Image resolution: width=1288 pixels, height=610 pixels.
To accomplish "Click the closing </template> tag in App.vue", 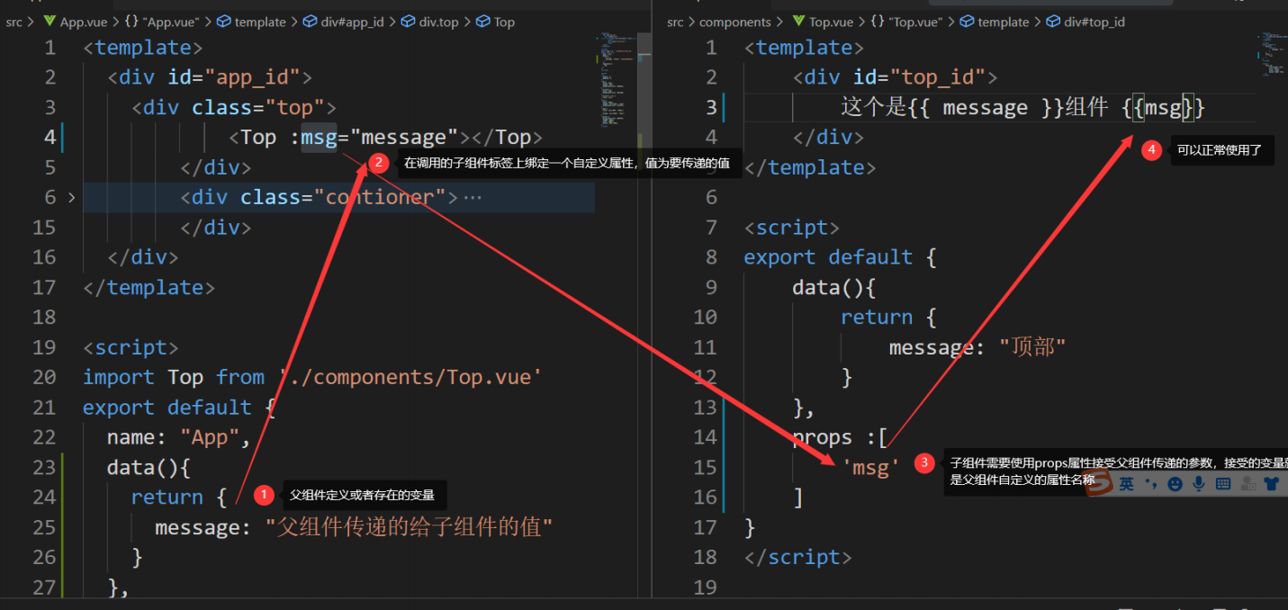I will (x=149, y=287).
